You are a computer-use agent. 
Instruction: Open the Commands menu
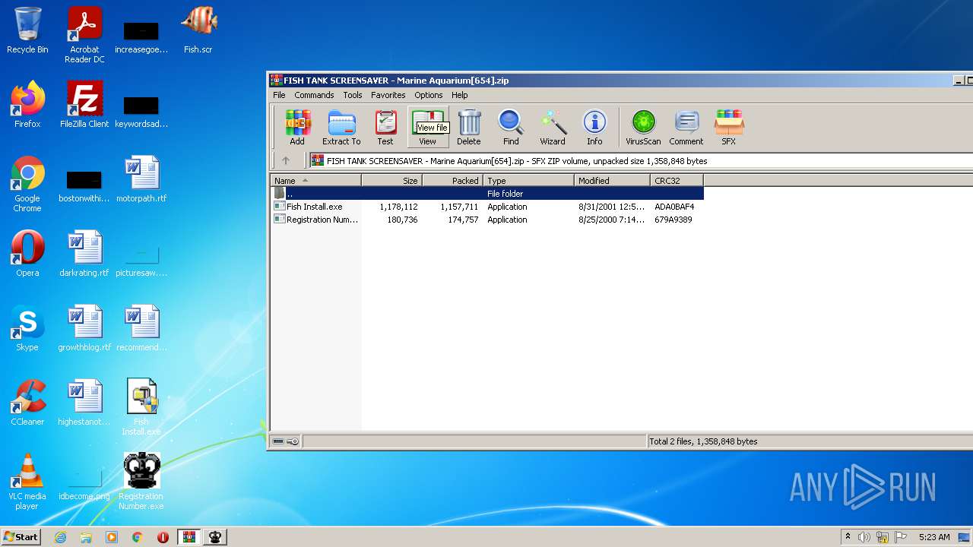(x=314, y=95)
